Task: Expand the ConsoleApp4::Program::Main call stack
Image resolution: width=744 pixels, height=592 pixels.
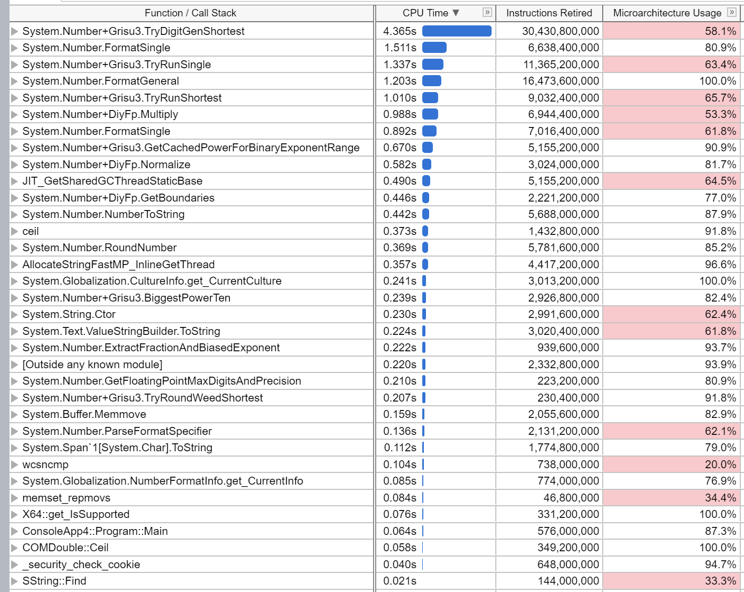Action: coord(13,531)
